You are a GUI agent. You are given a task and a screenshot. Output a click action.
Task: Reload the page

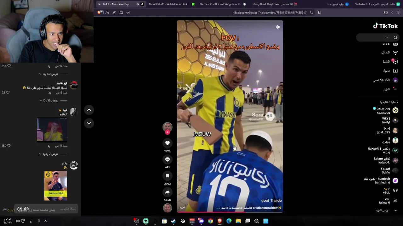click(386, 13)
